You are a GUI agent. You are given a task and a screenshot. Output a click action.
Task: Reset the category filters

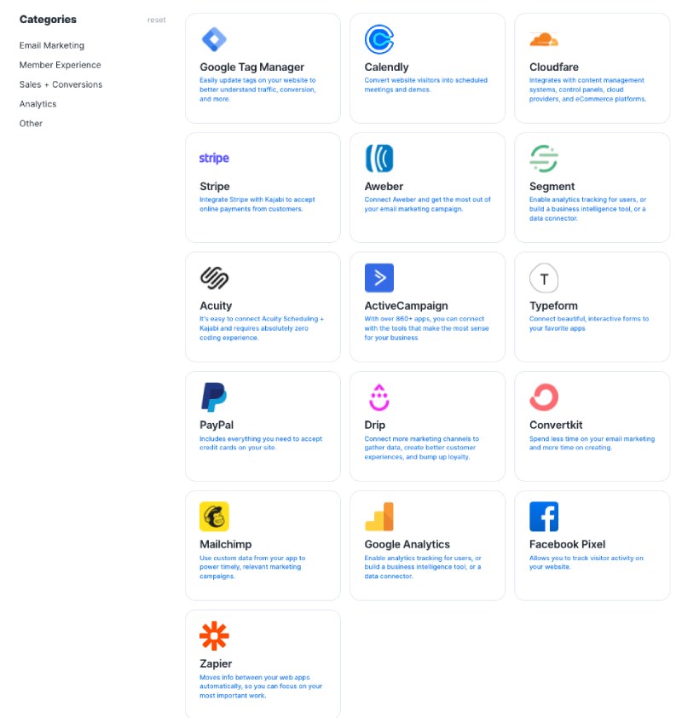click(157, 20)
